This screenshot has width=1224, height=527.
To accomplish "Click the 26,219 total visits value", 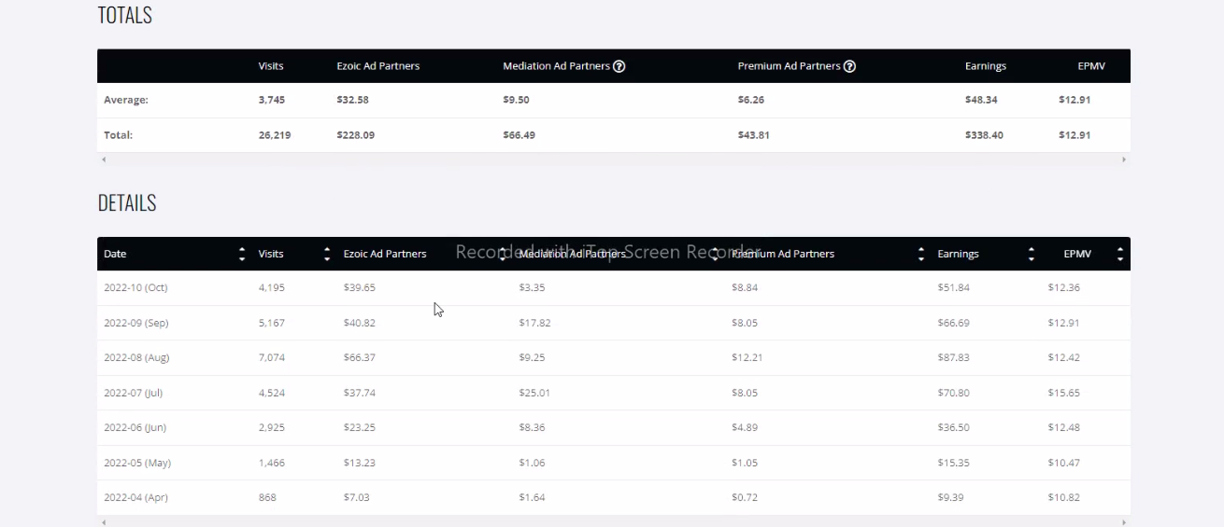I will (x=275, y=135).
